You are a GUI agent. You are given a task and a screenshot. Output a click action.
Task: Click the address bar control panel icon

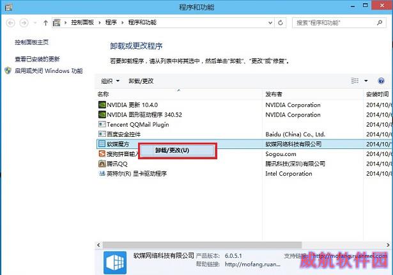pos(57,22)
